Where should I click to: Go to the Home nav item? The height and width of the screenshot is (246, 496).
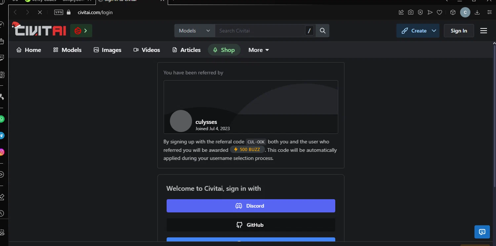coord(29,50)
